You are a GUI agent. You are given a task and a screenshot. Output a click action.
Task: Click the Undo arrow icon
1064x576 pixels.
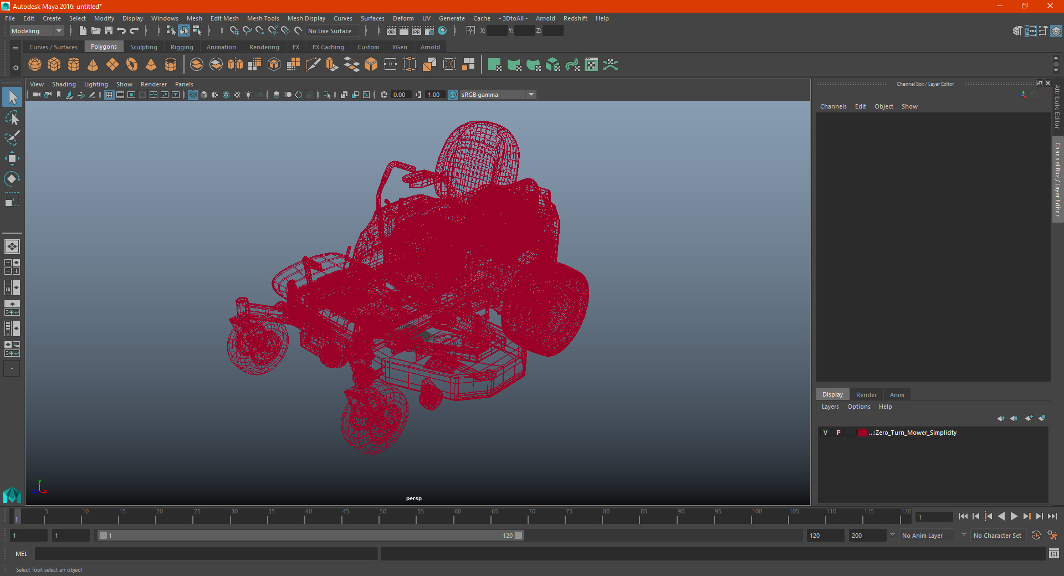pos(121,31)
